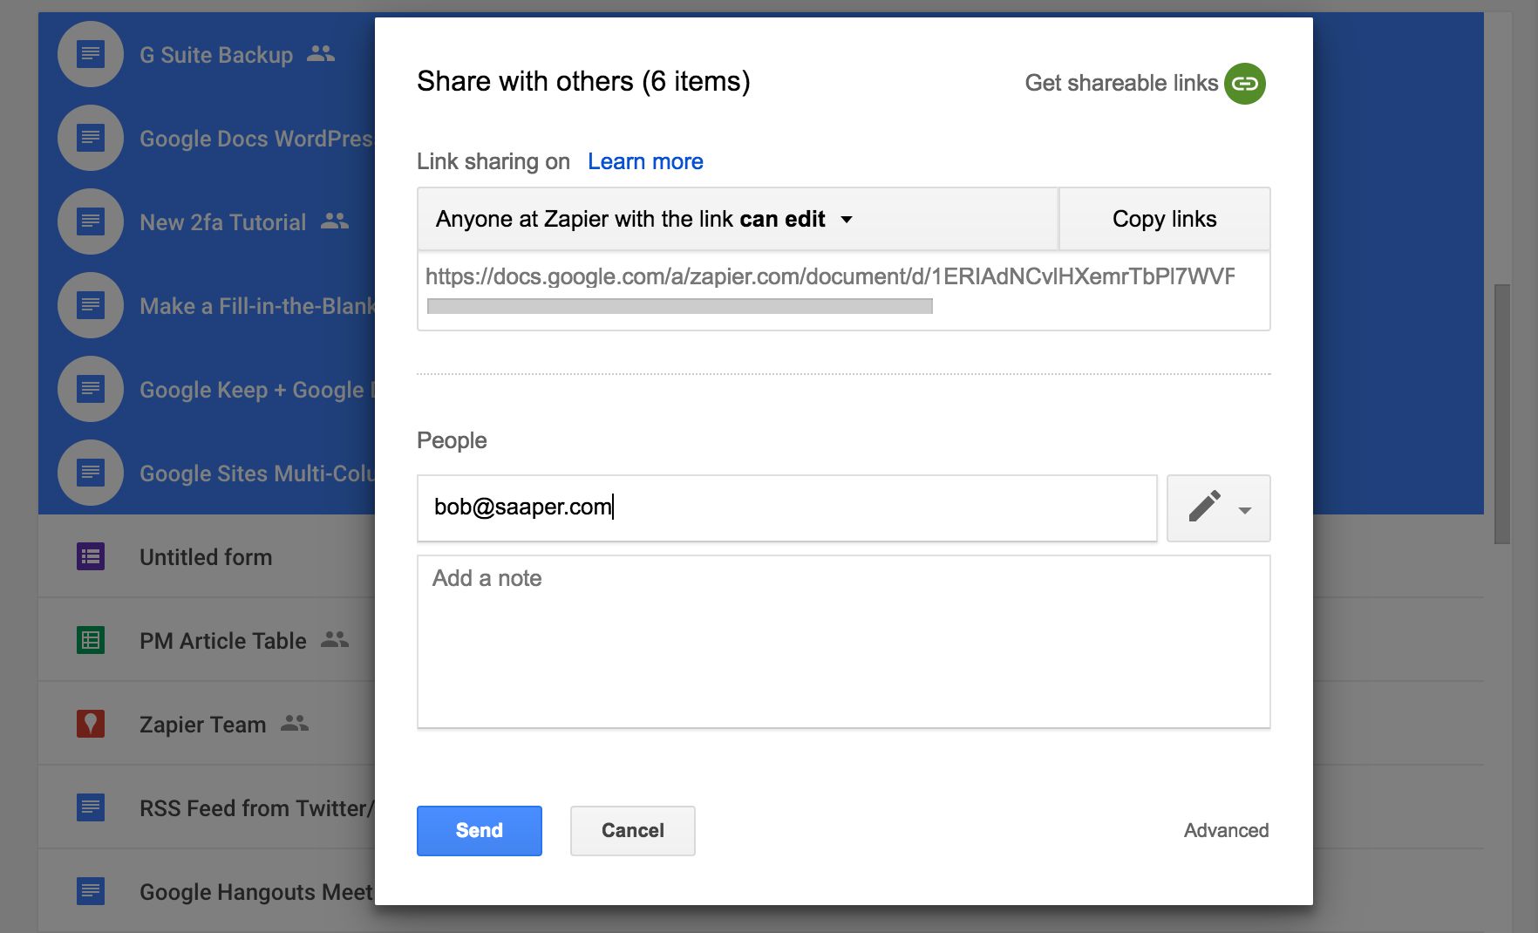Click the blue Send button
The width and height of the screenshot is (1538, 933).
(479, 830)
